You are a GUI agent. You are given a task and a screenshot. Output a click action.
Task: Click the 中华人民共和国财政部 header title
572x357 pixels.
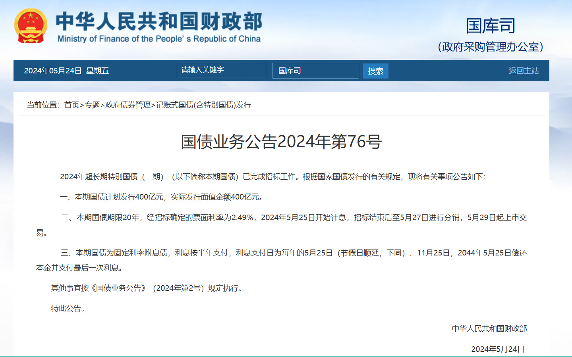tap(159, 21)
